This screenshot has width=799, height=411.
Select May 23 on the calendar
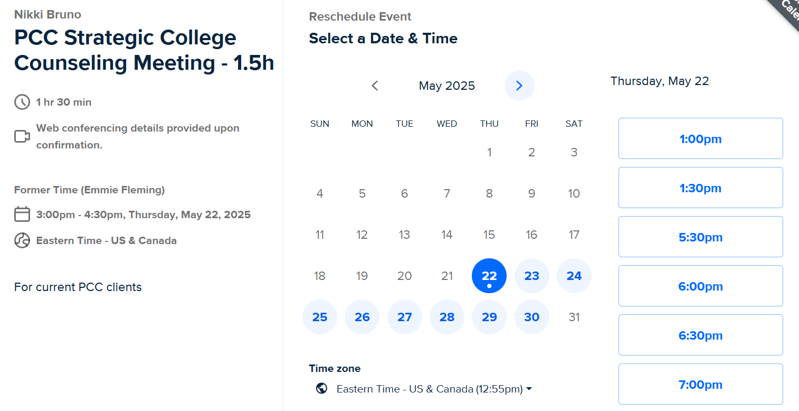tap(531, 276)
